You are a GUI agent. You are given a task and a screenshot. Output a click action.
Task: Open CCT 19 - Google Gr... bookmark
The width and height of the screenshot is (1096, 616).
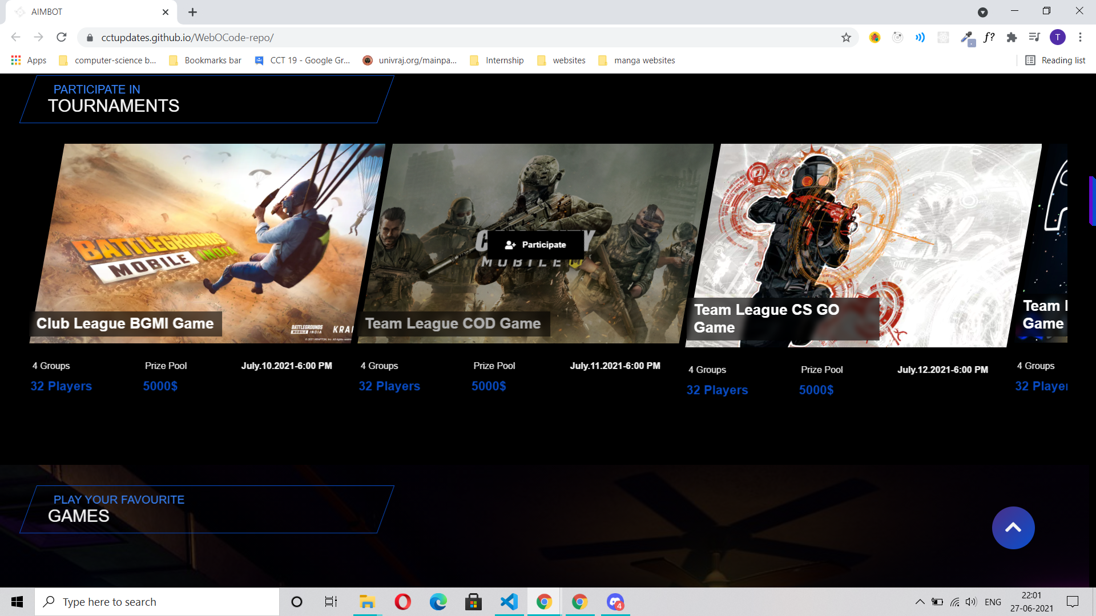303,60
